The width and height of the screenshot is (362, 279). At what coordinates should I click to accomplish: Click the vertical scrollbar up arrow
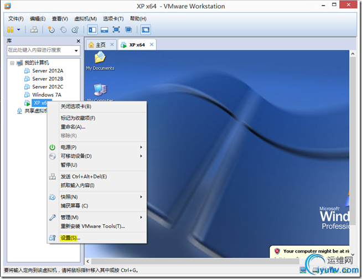[353, 54]
